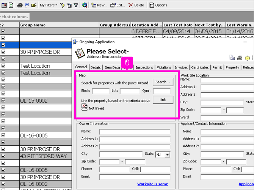The image size is (254, 190).
Task: Toggle checkbox for the OL-15-0002 row
Action: point(3,100)
